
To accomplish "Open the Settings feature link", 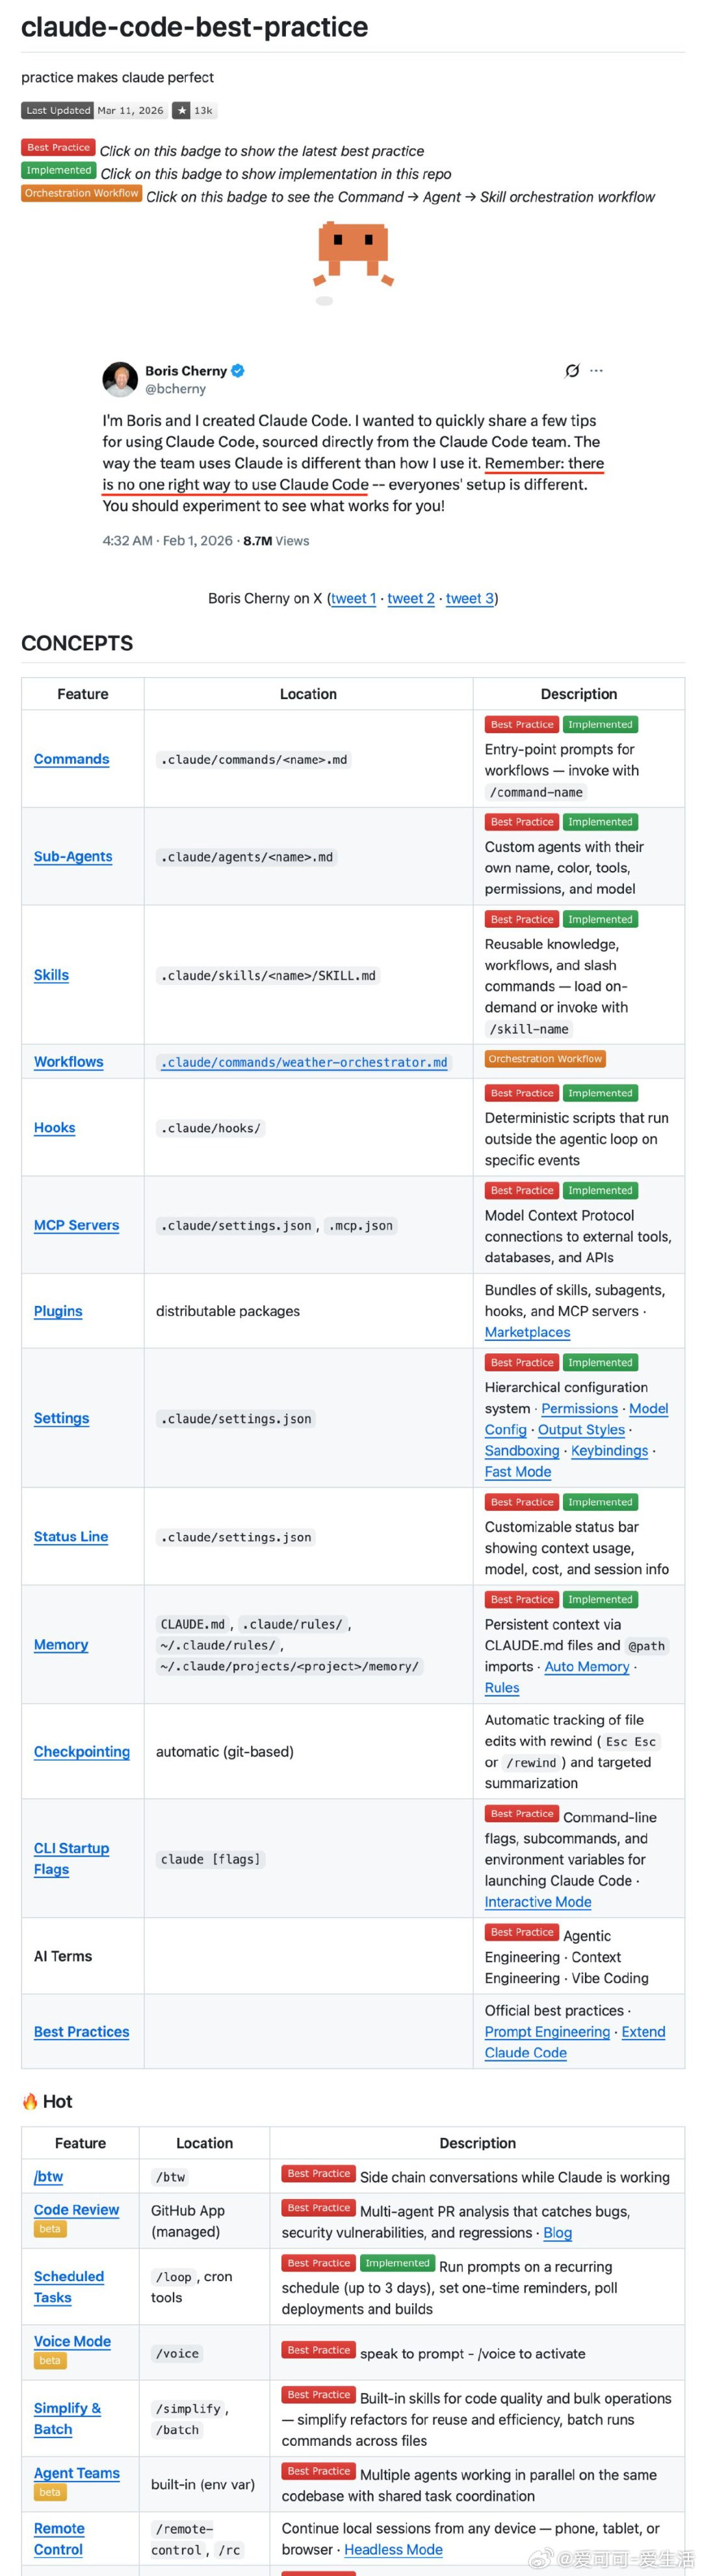I will [x=62, y=1418].
